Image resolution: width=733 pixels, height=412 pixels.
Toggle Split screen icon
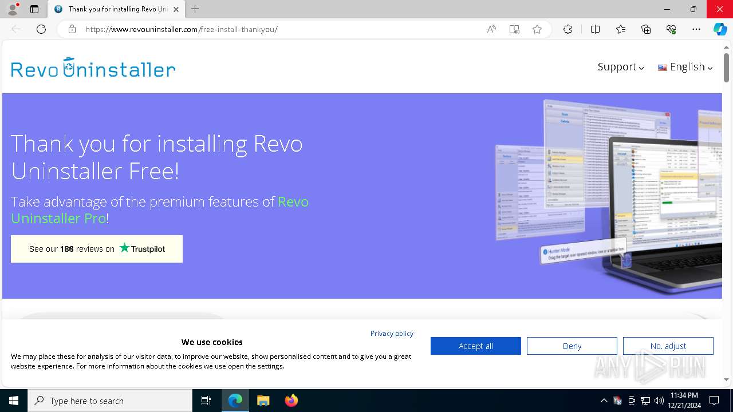[x=595, y=29]
